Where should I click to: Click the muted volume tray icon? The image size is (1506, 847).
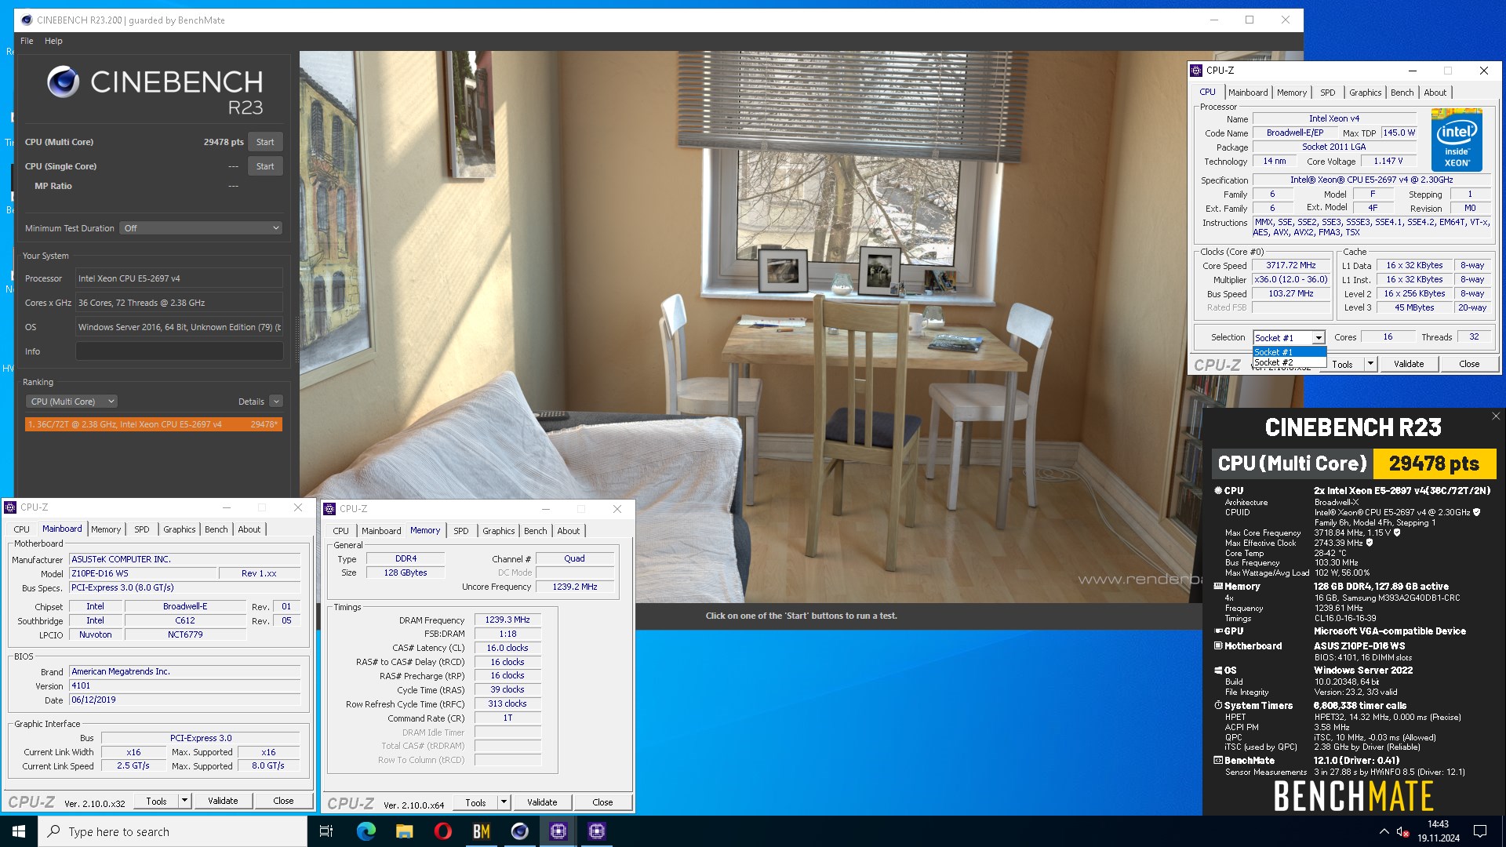[x=1403, y=831]
